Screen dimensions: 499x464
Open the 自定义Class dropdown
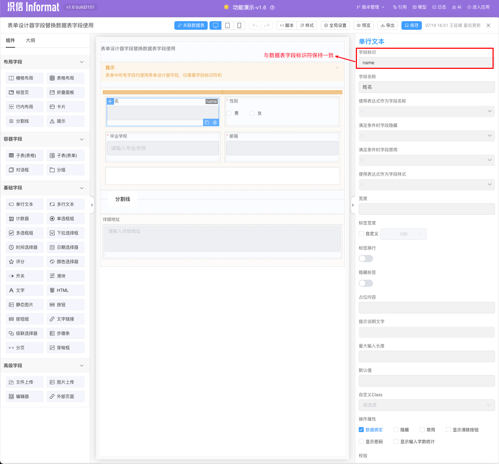[x=427, y=405]
